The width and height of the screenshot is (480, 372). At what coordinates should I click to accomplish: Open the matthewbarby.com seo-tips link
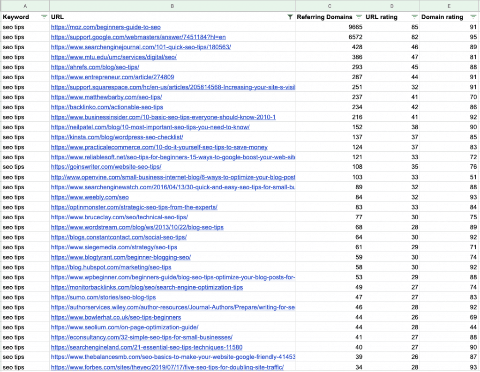106,97
